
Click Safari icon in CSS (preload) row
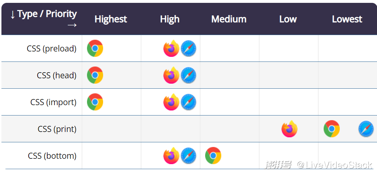188,49
